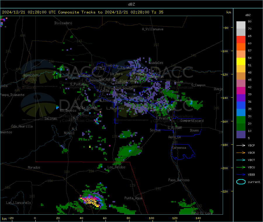Click the Pampa_Diamante map label
Viewport: 263px width, 222px height.
pos(12,95)
